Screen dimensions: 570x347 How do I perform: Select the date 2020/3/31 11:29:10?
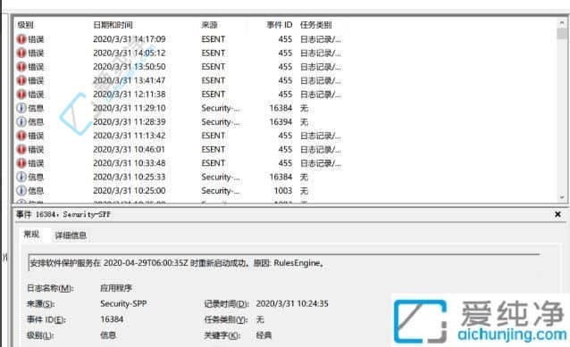pos(129,108)
